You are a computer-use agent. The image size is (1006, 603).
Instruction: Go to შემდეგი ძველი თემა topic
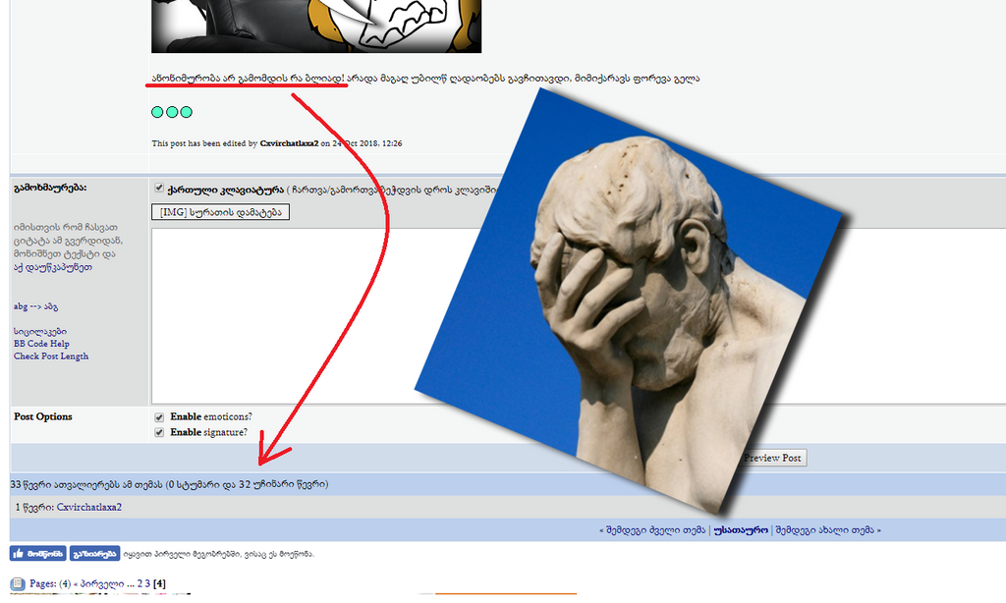point(654,530)
